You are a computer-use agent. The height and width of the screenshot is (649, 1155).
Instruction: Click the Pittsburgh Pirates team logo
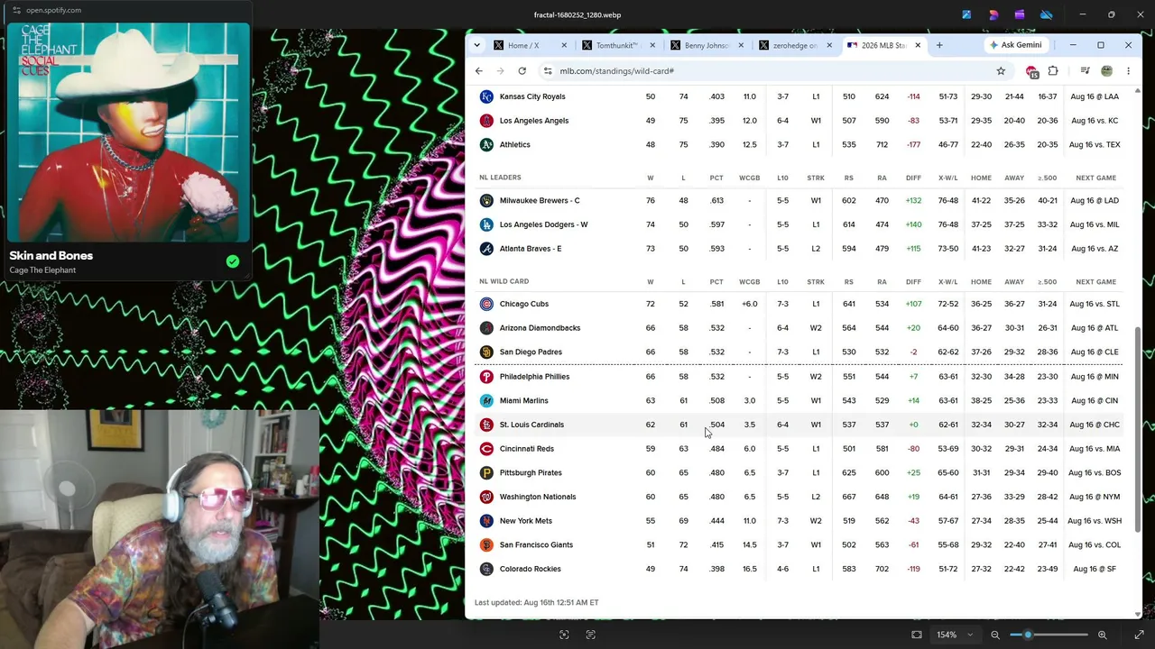coord(486,472)
